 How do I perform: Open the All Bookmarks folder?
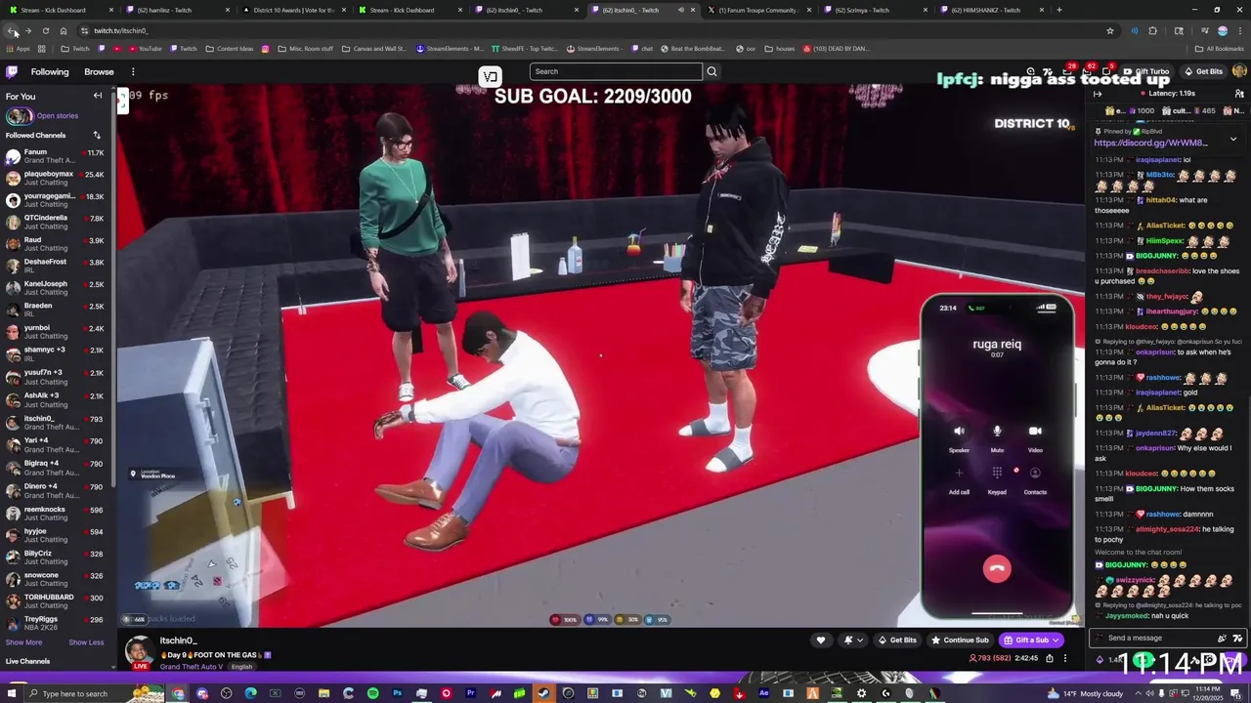click(x=1220, y=48)
